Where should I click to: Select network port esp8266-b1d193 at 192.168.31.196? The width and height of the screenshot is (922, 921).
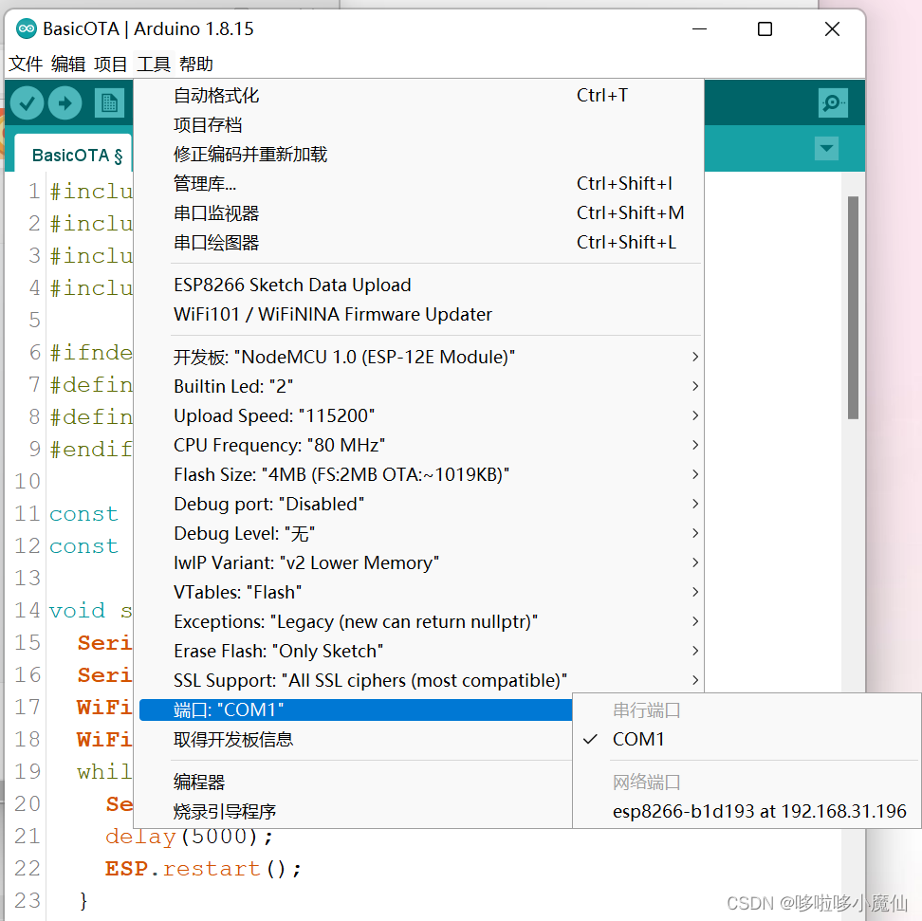click(x=747, y=812)
